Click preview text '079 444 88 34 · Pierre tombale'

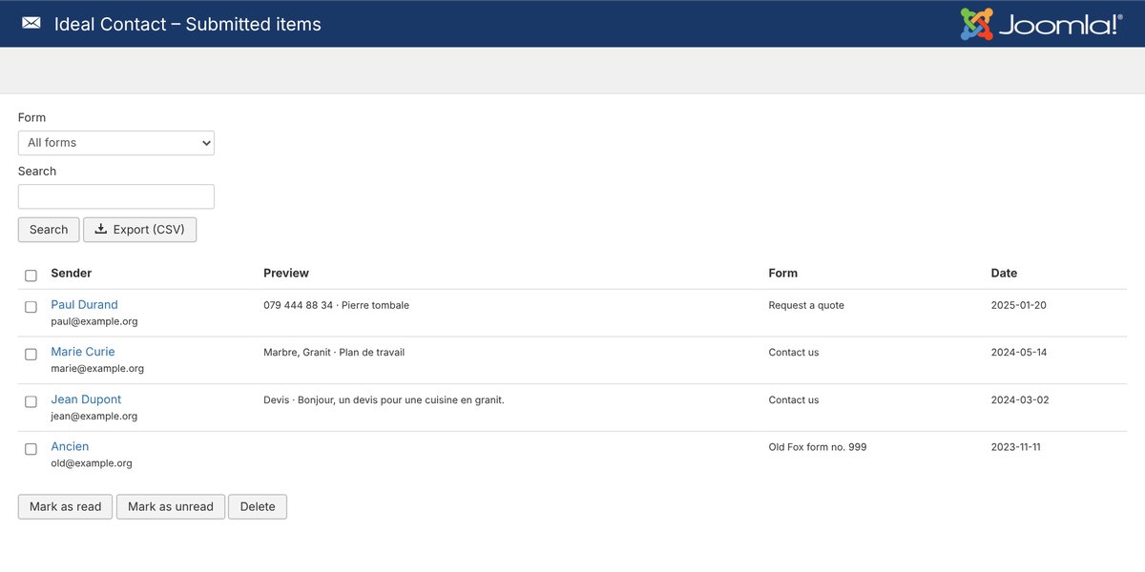point(336,305)
